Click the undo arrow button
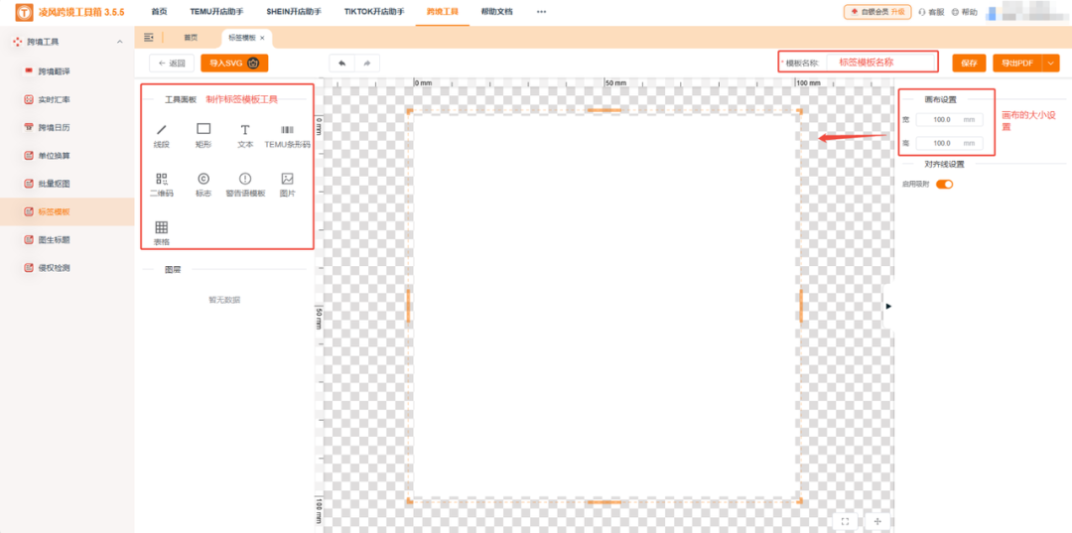This screenshot has height=533, width=1072. pos(341,63)
